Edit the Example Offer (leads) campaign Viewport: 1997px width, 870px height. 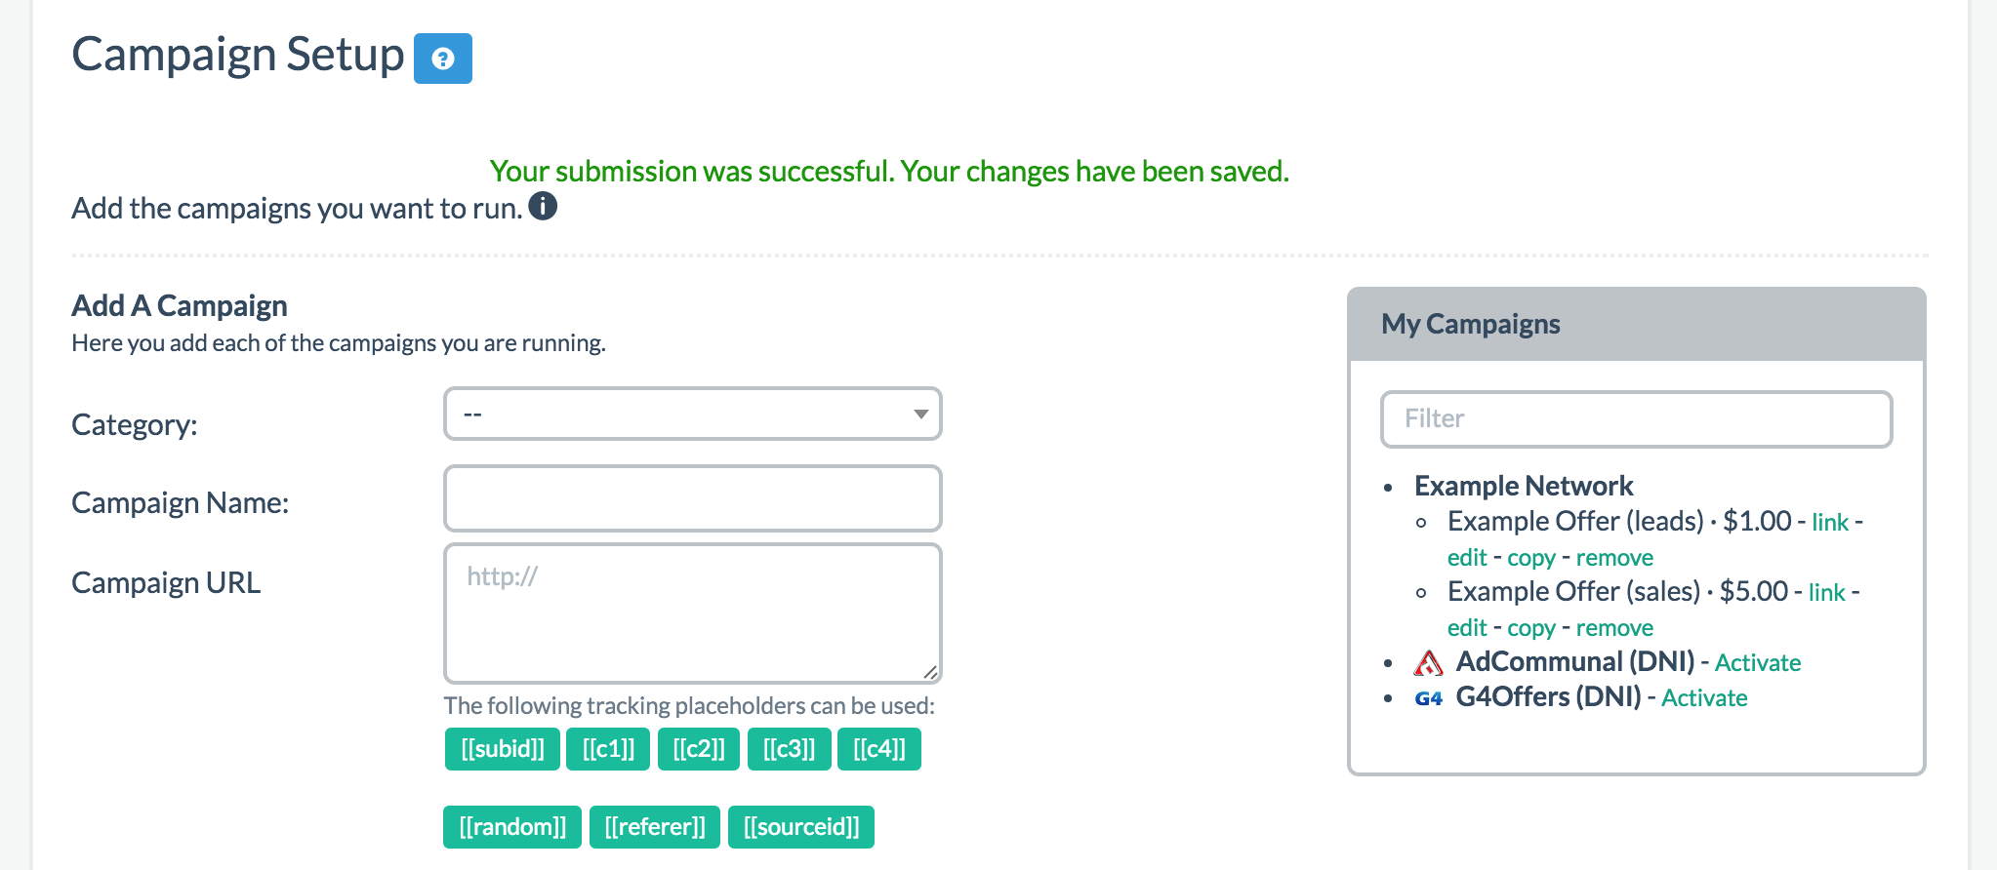pos(1466,557)
